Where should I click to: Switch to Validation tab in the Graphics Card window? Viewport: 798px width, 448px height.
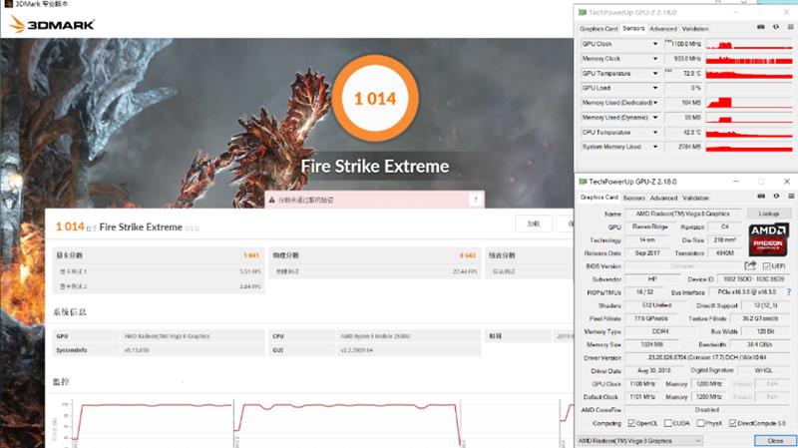pyautogui.click(x=695, y=198)
